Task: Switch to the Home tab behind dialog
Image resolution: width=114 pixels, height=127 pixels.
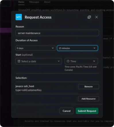Action: tap(21, 2)
